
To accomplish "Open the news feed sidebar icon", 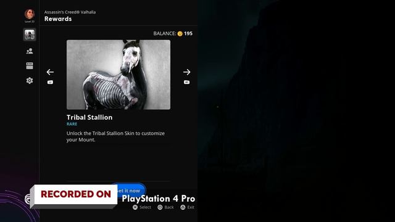I will (30, 66).
